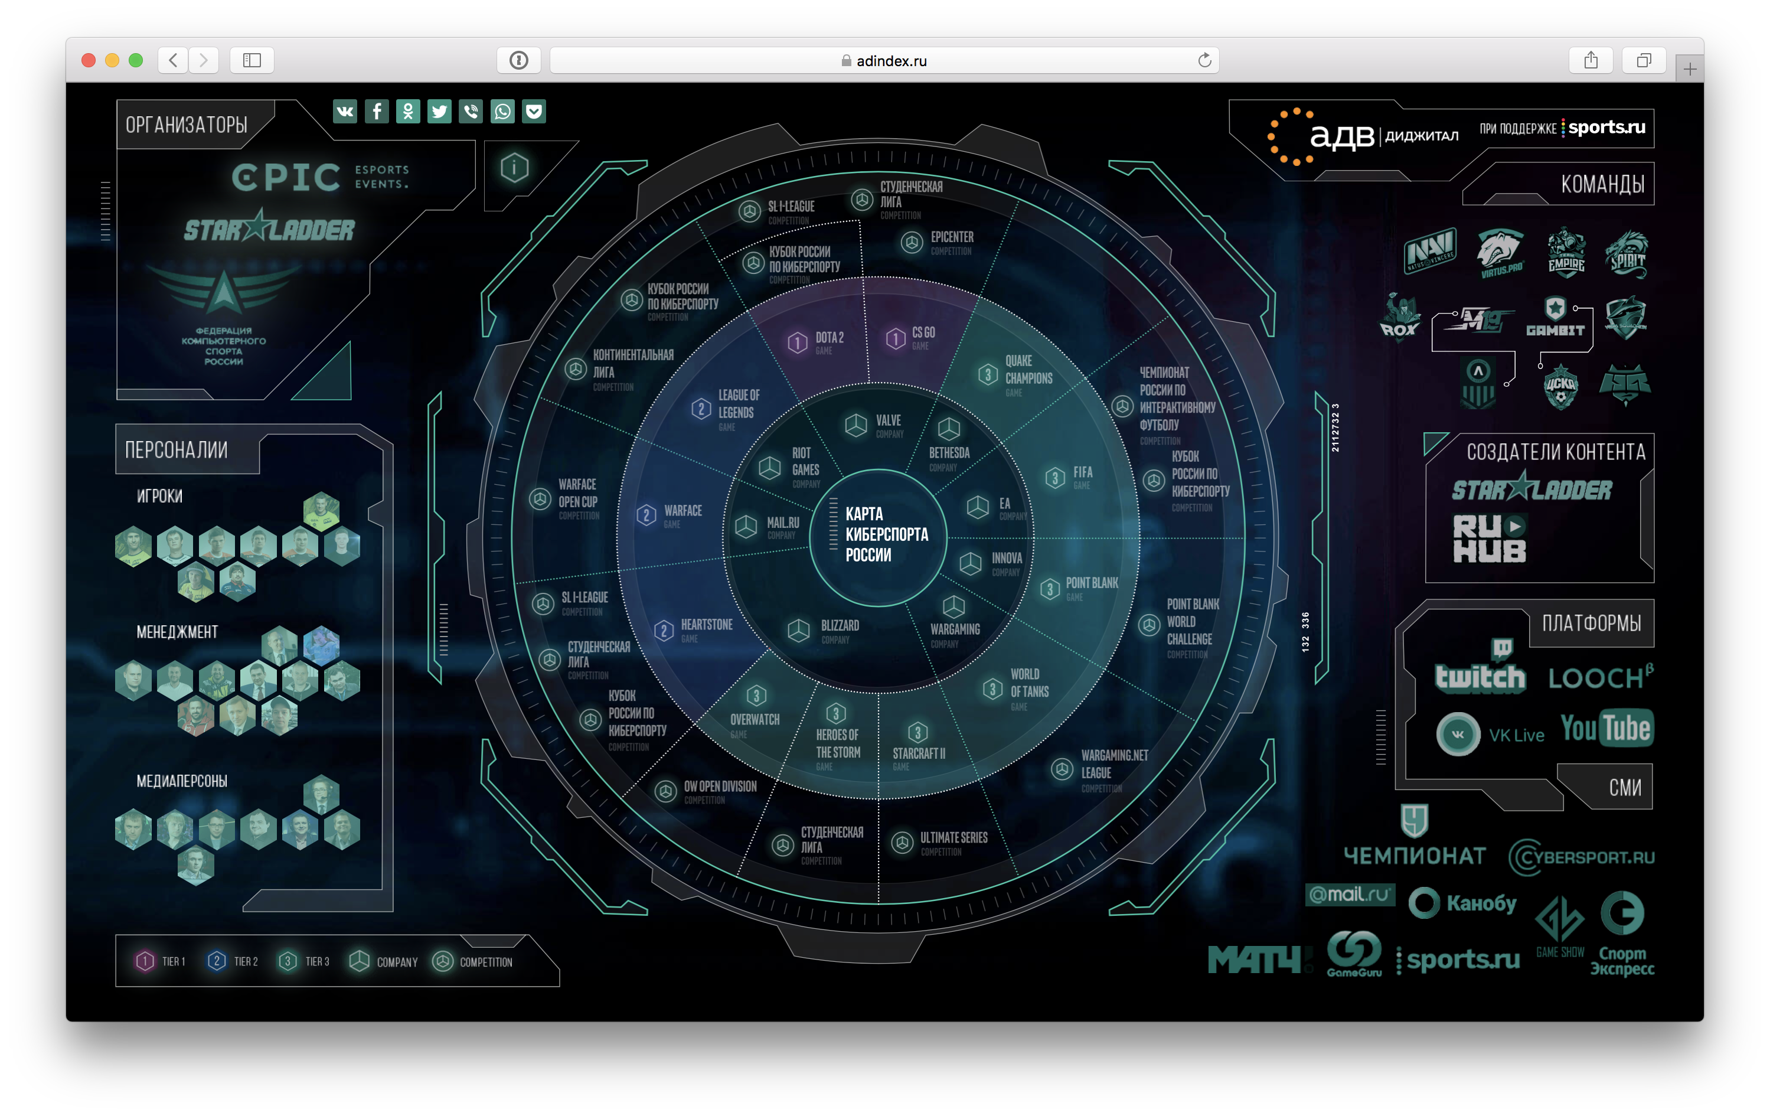Click the Epicenter competition node
Viewport: 1770px width, 1116px height.
click(937, 243)
